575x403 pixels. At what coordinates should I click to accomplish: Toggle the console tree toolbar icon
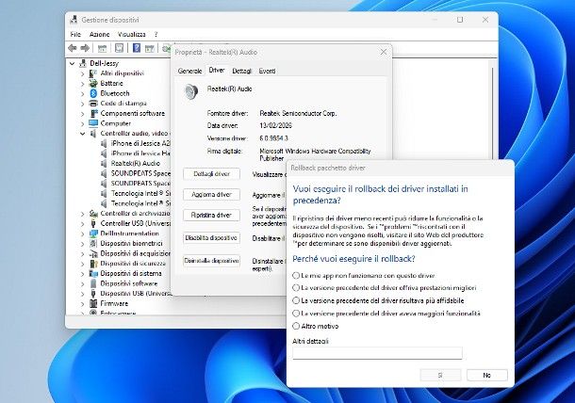coord(102,48)
